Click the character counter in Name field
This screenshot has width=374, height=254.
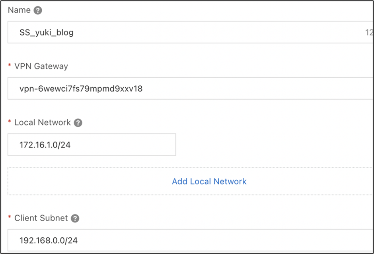coord(369,32)
